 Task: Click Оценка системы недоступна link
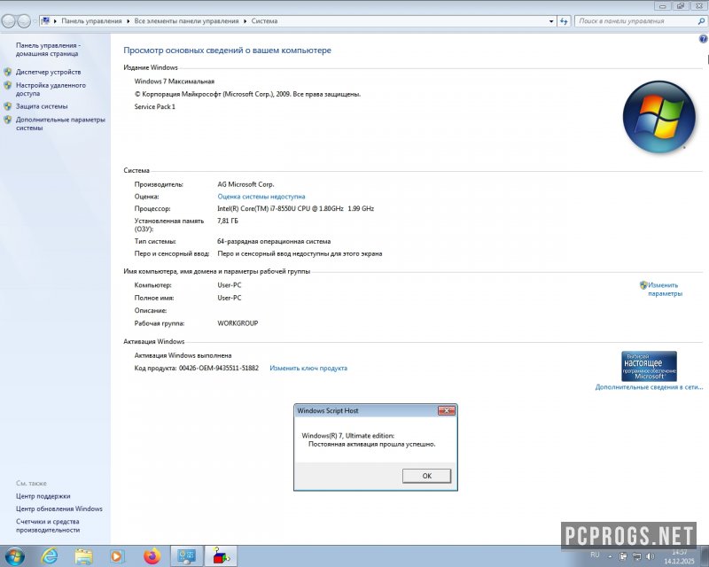[x=261, y=197]
